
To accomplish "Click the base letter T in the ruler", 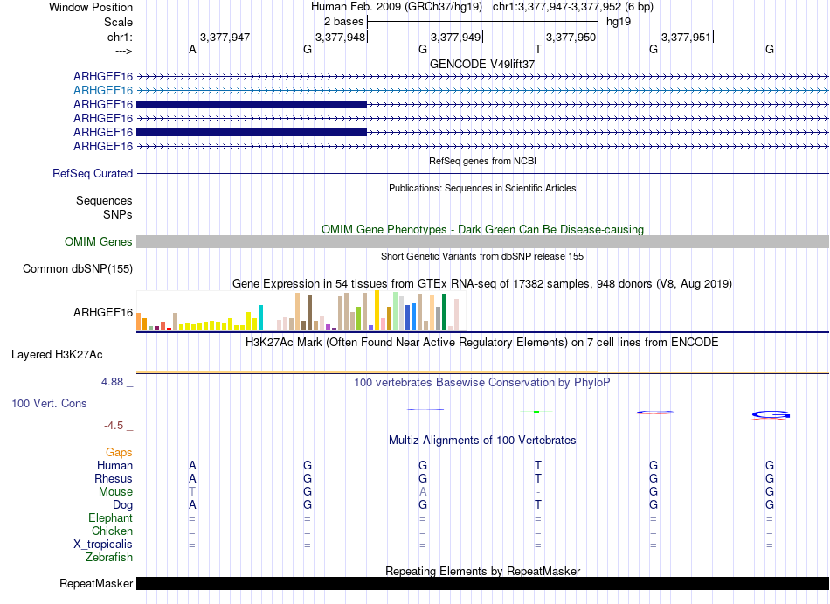I will click(538, 49).
